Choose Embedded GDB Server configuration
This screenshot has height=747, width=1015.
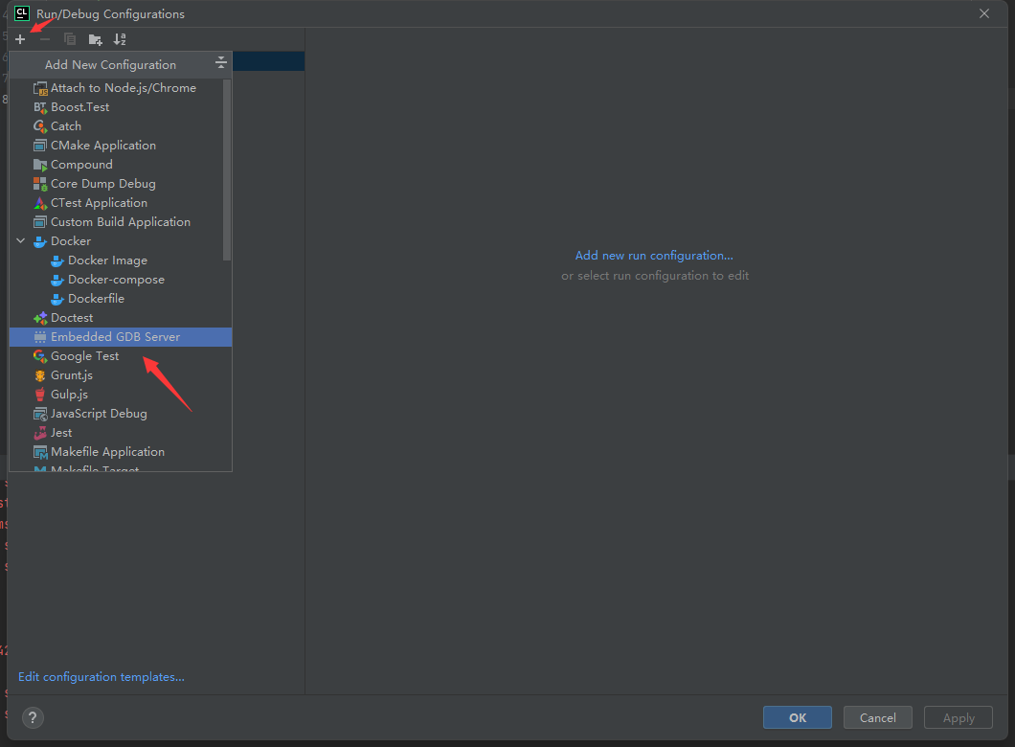click(121, 336)
